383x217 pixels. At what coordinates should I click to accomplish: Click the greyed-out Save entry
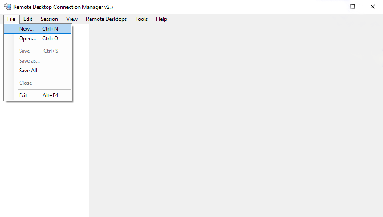[38, 51]
